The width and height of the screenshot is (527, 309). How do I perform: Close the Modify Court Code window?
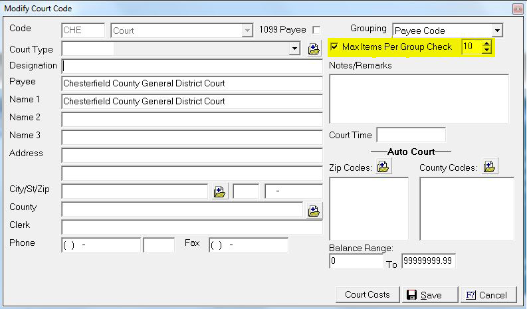point(517,9)
